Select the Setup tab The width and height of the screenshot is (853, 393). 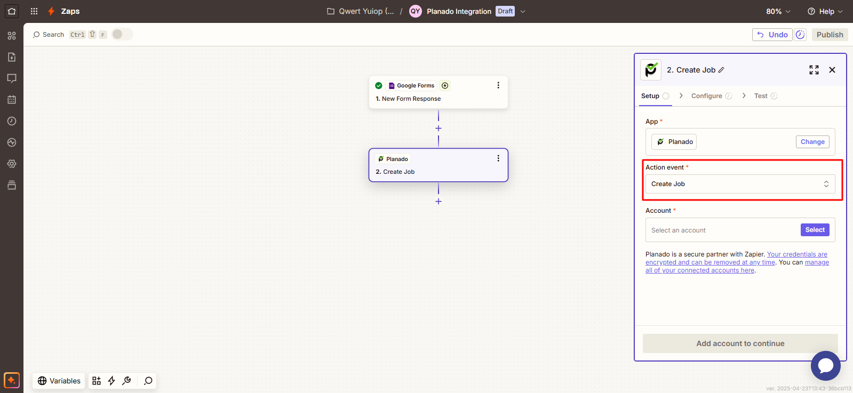[x=655, y=96]
